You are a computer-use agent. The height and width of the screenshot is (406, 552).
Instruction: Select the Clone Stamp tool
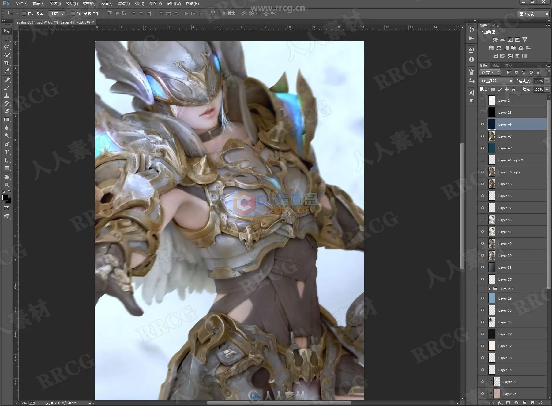point(7,96)
